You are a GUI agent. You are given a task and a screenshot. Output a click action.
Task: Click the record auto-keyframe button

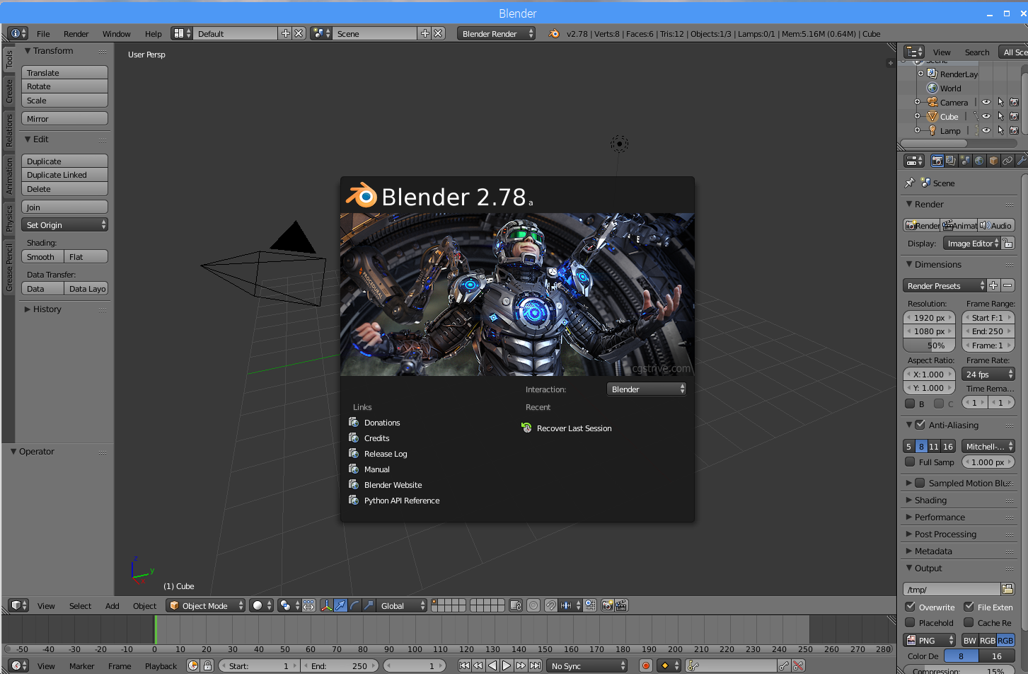(645, 666)
